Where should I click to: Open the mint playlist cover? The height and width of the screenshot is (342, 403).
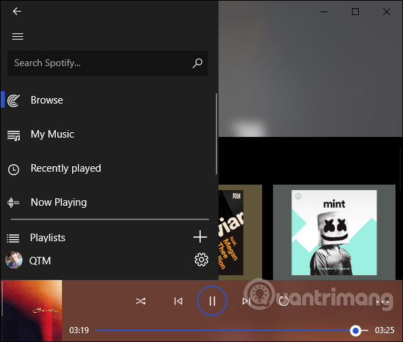coord(334,232)
